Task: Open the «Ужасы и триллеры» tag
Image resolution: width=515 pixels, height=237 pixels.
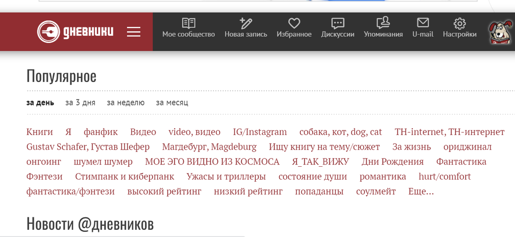Action: point(226,177)
